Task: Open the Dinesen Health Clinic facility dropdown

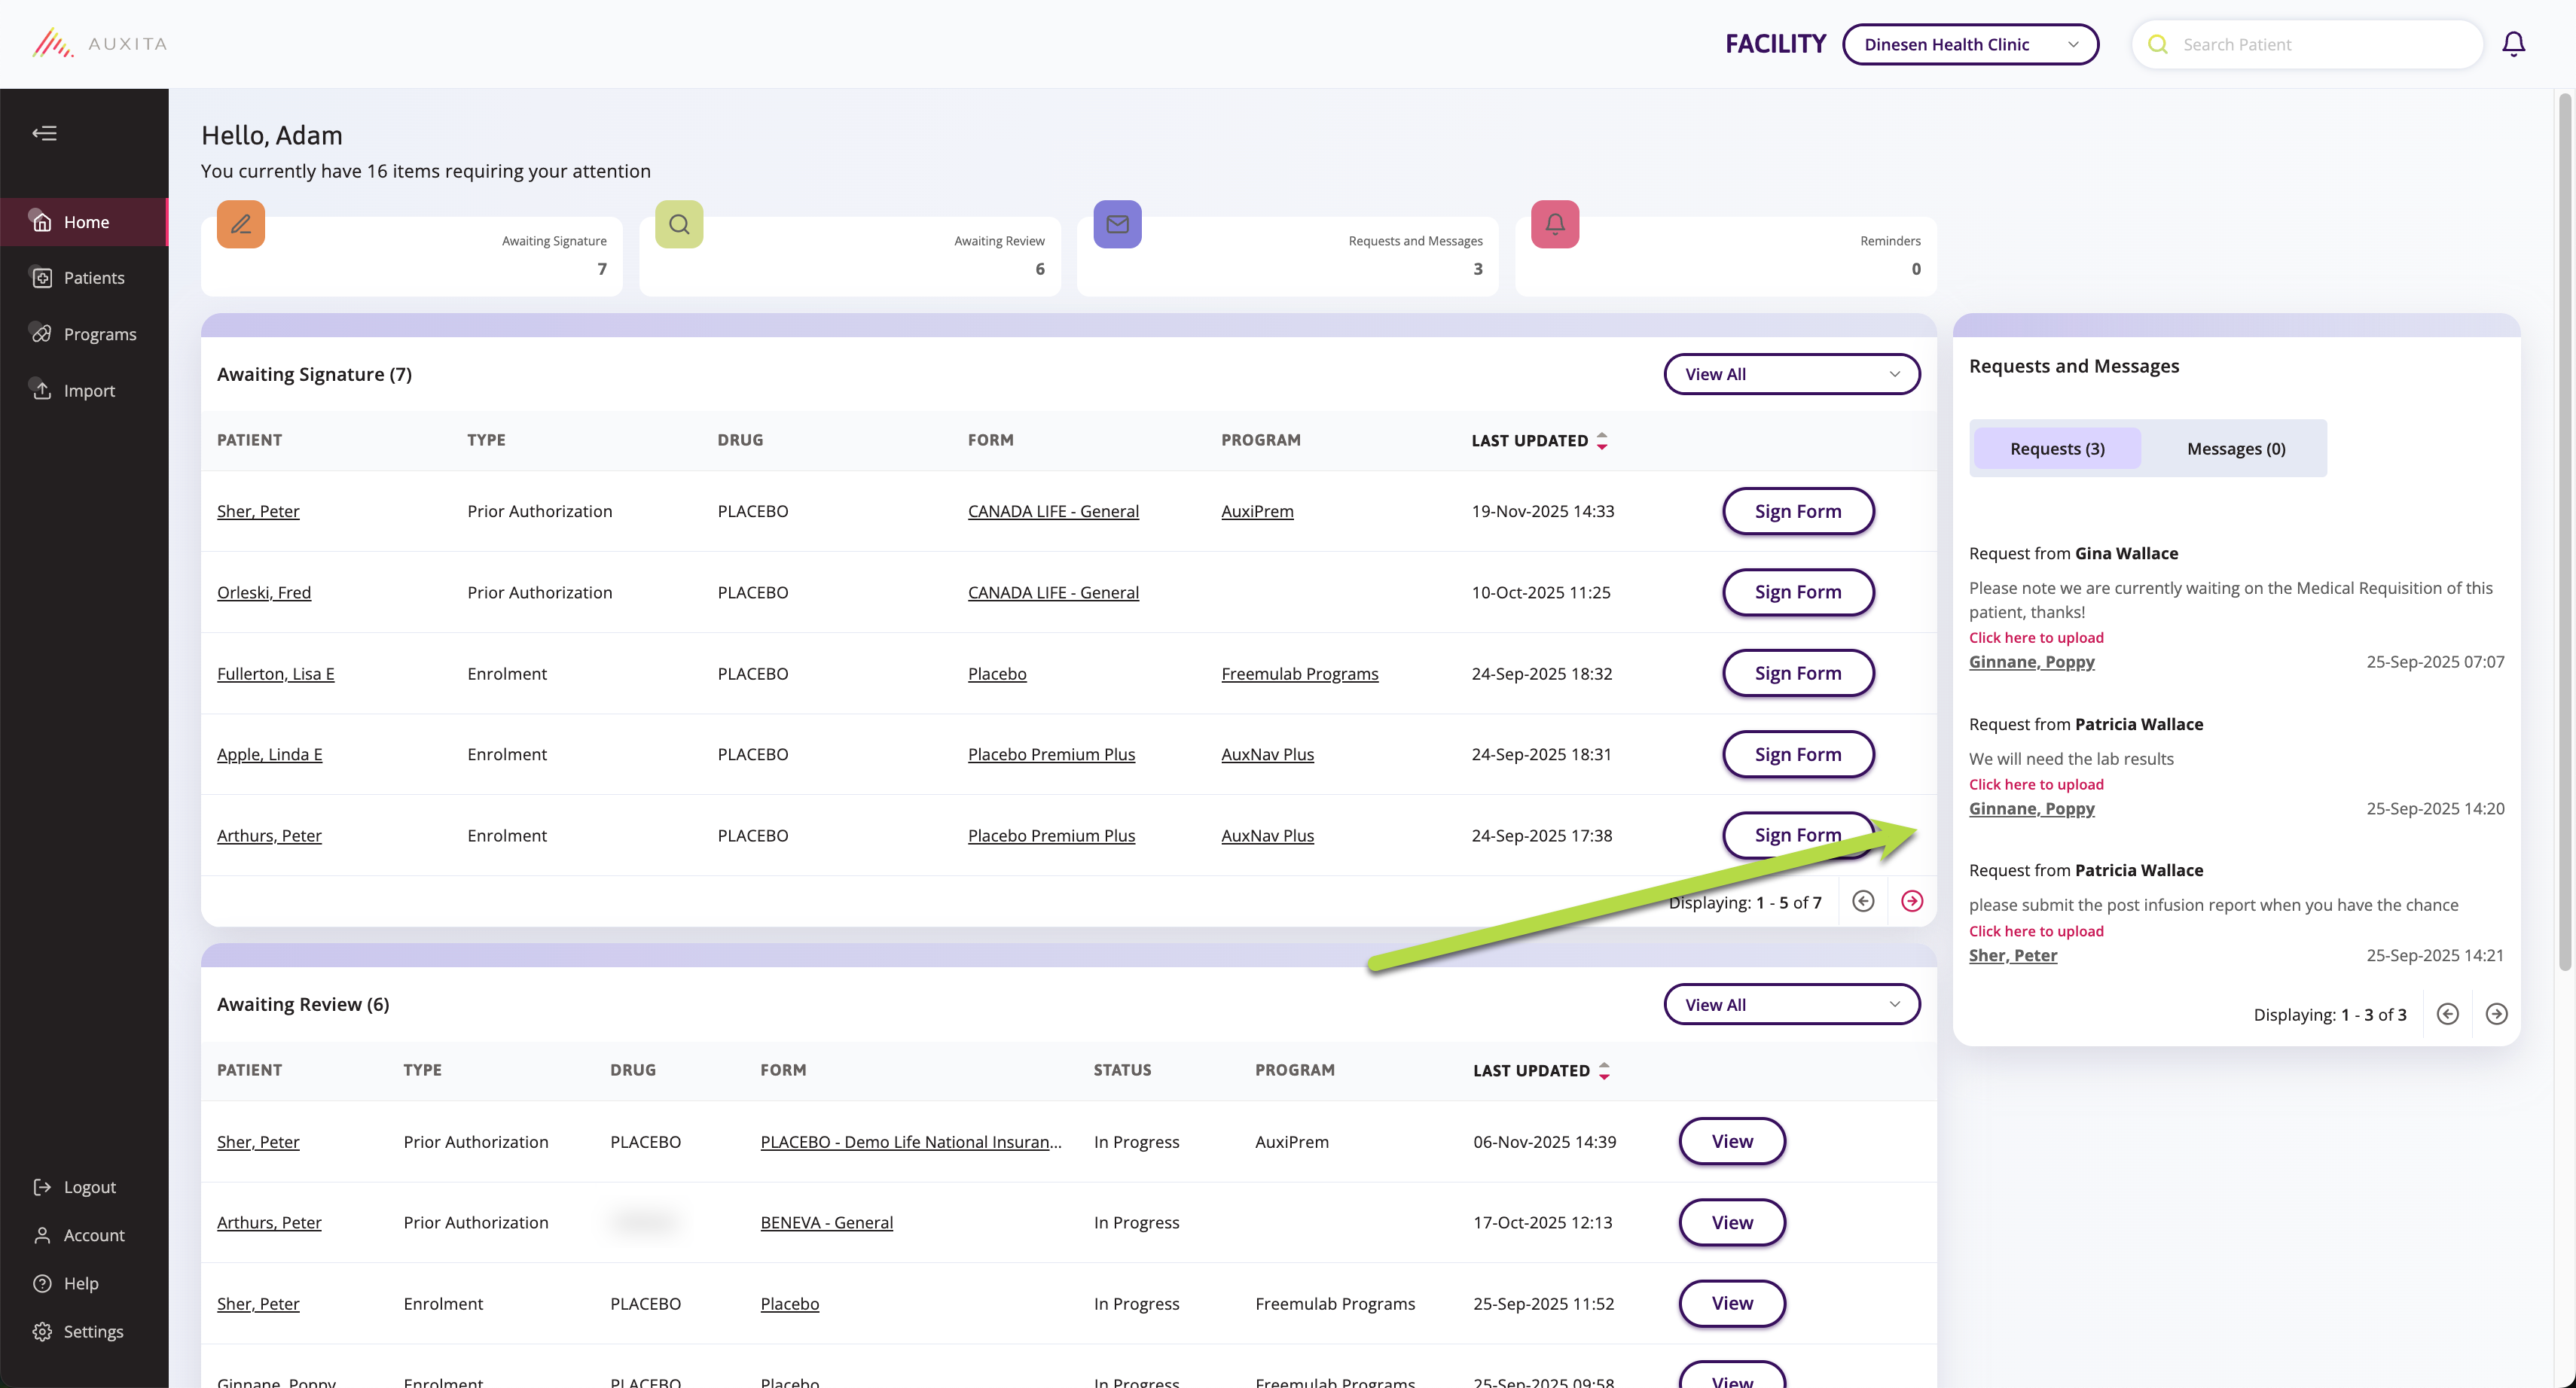Action: pos(1970,44)
